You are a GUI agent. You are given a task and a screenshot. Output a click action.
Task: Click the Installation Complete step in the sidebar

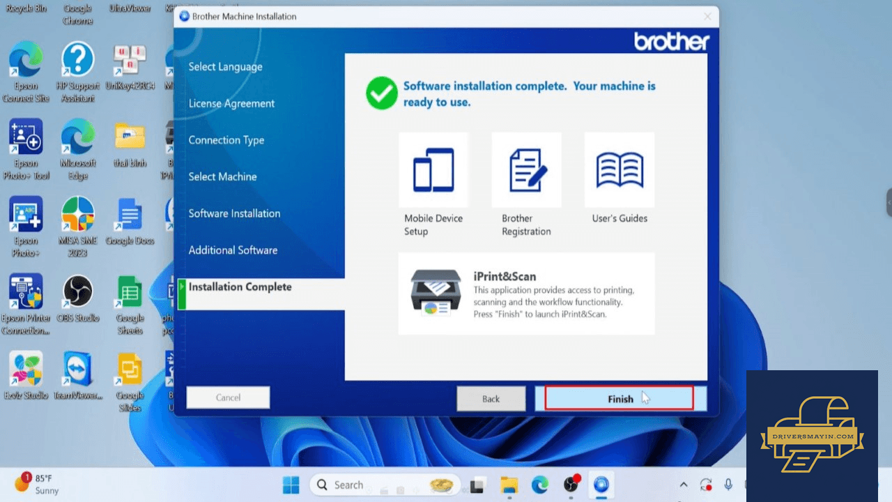pyautogui.click(x=261, y=294)
